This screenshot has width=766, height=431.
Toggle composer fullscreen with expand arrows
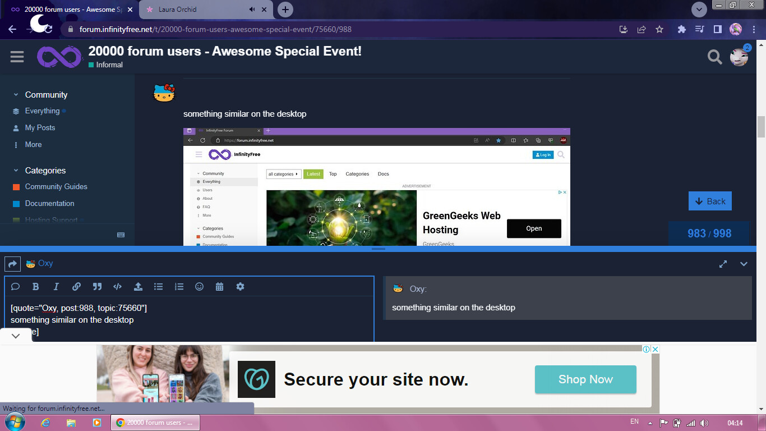(x=723, y=264)
